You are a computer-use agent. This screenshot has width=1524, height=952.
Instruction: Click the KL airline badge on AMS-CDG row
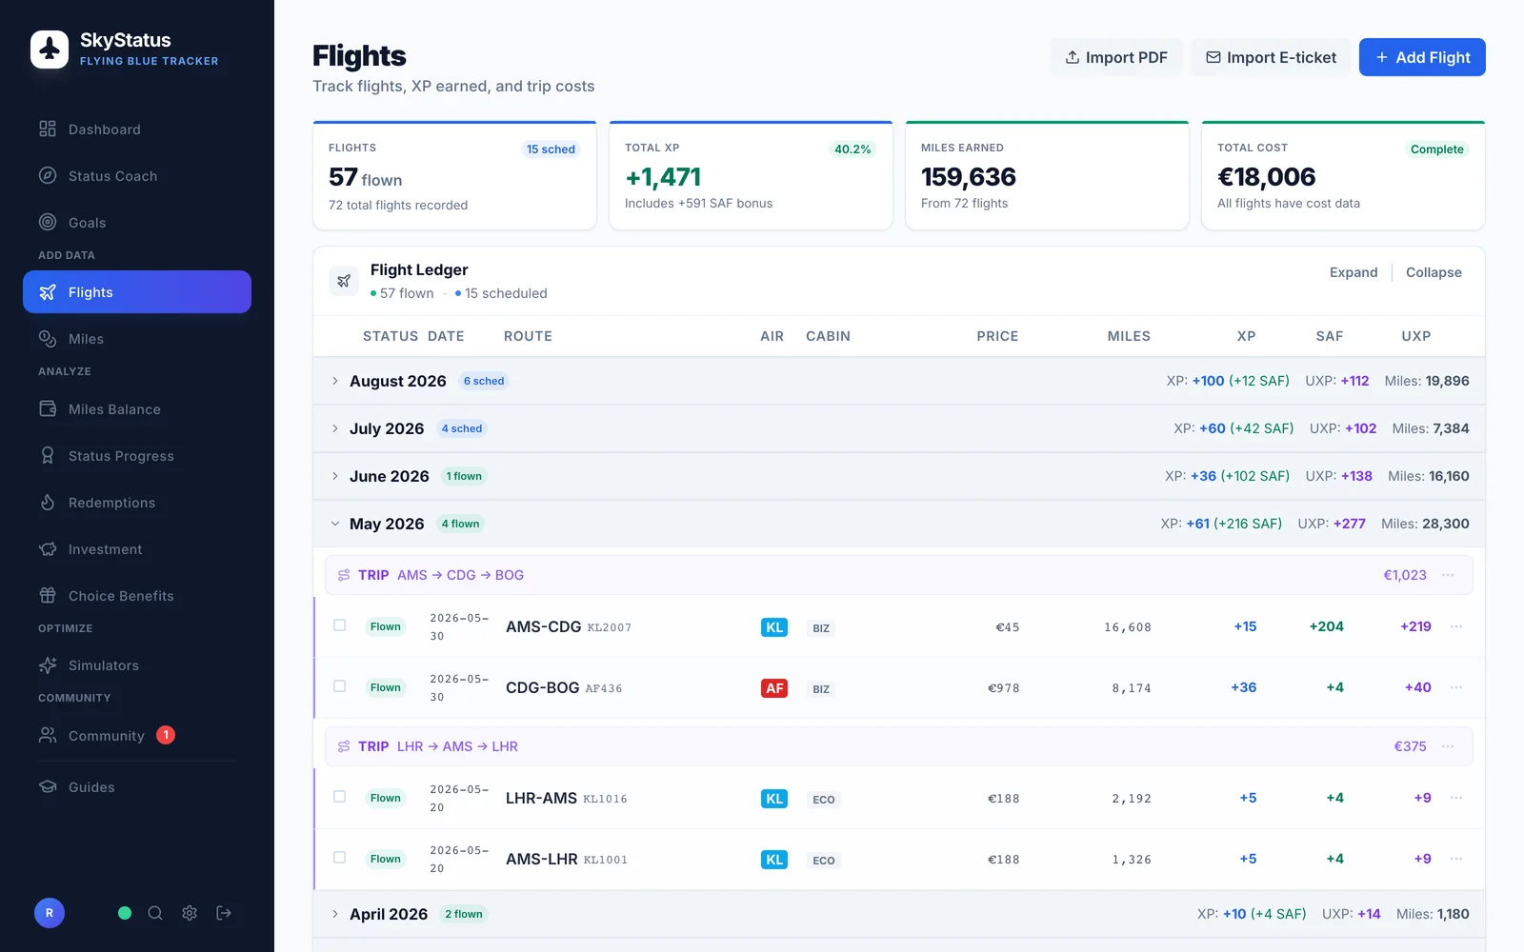tap(774, 627)
